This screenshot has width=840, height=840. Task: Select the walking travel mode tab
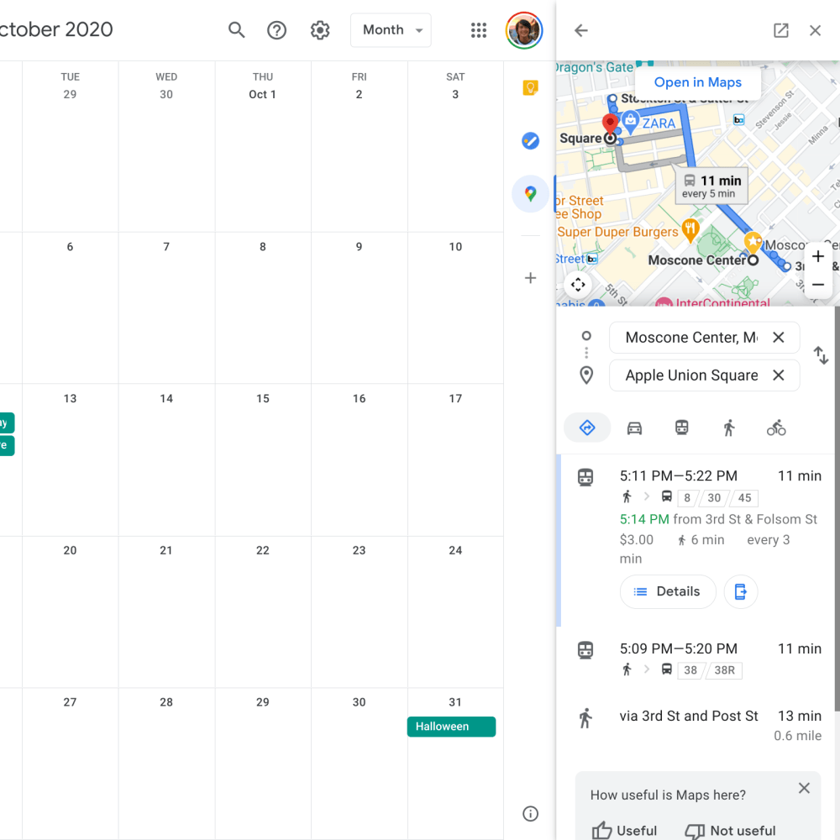point(729,428)
